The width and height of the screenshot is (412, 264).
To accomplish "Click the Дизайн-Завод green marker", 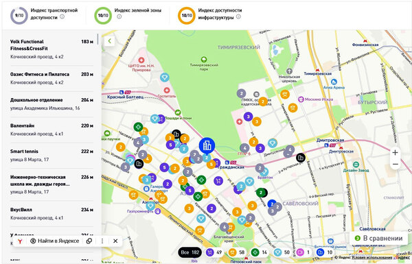I will (x=356, y=165).
